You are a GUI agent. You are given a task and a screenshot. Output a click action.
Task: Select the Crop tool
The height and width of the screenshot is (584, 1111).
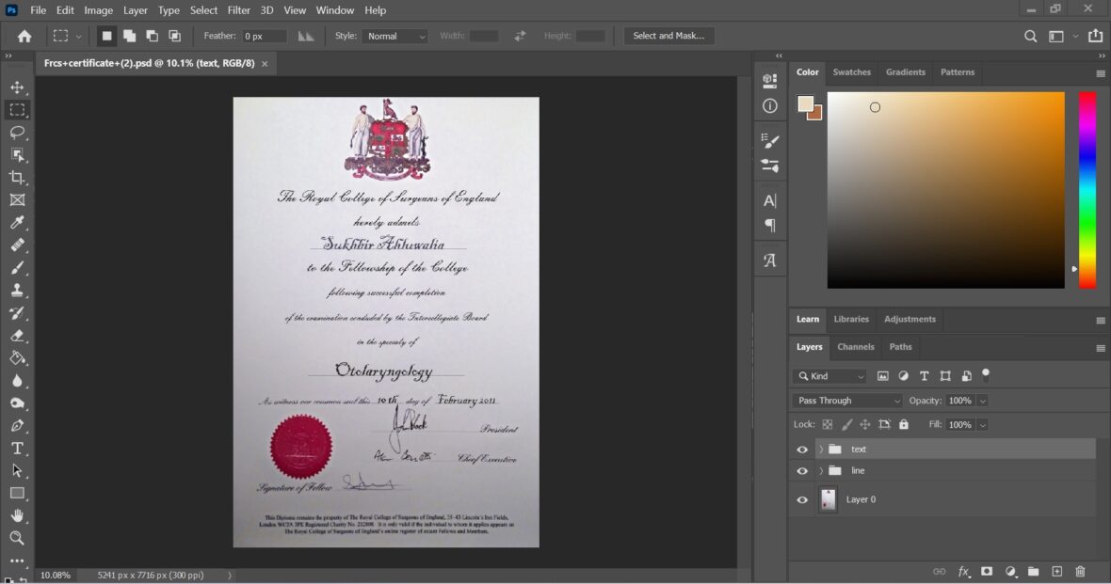[17, 177]
